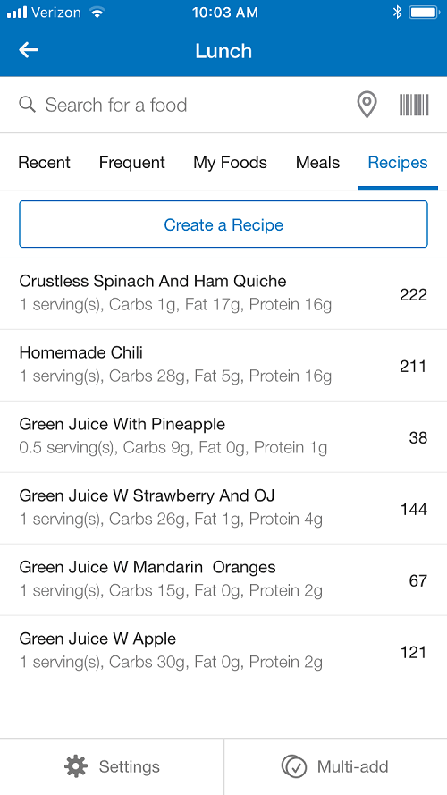
Task: Check the Bluetooth status icon
Action: [397, 13]
